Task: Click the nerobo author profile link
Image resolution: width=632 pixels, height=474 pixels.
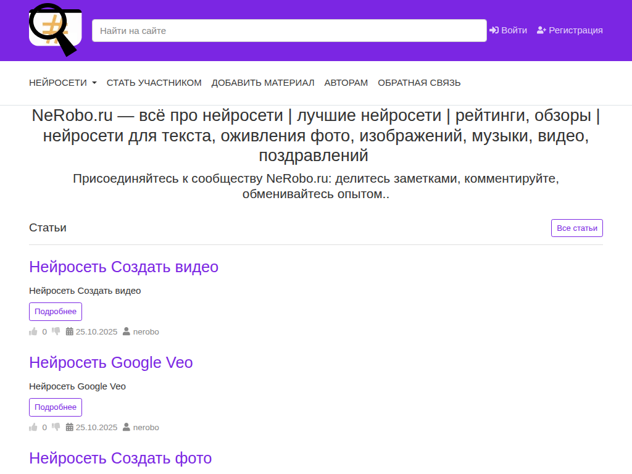Action: pos(146,331)
